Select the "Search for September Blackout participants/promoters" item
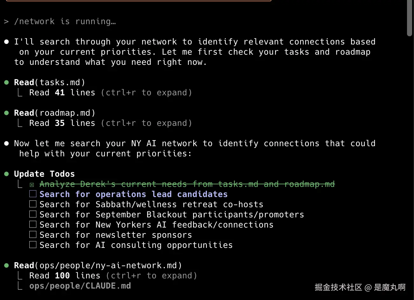Screen dimensions: 414x300 (x=172, y=215)
